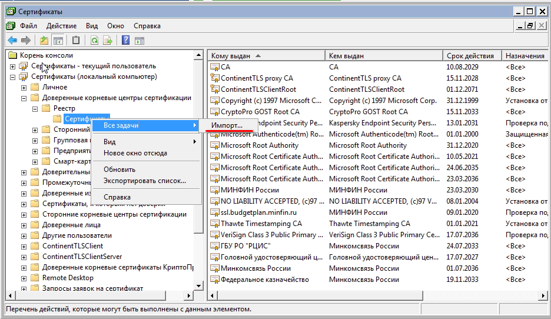The image size is (551, 319).
Task: Click the Корень консоли folder icon
Action: 13,55
